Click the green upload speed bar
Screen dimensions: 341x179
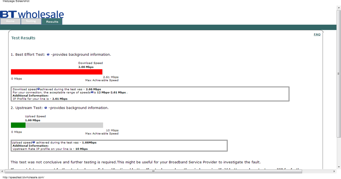tap(18, 125)
